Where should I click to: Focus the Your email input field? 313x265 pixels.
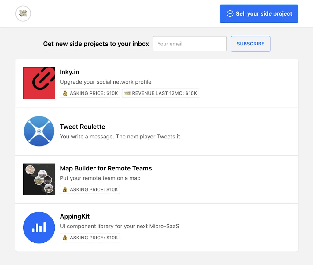coord(190,44)
